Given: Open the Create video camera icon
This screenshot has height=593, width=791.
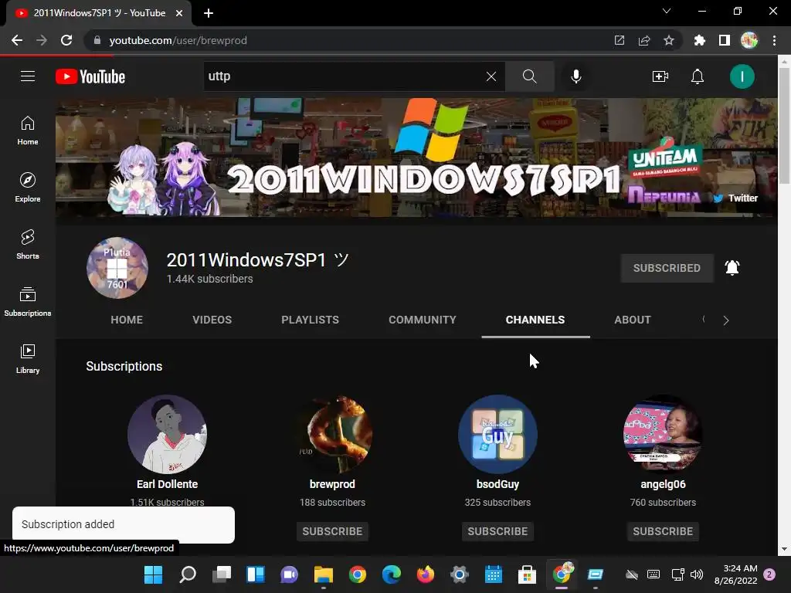Looking at the screenshot, I should [x=660, y=76].
